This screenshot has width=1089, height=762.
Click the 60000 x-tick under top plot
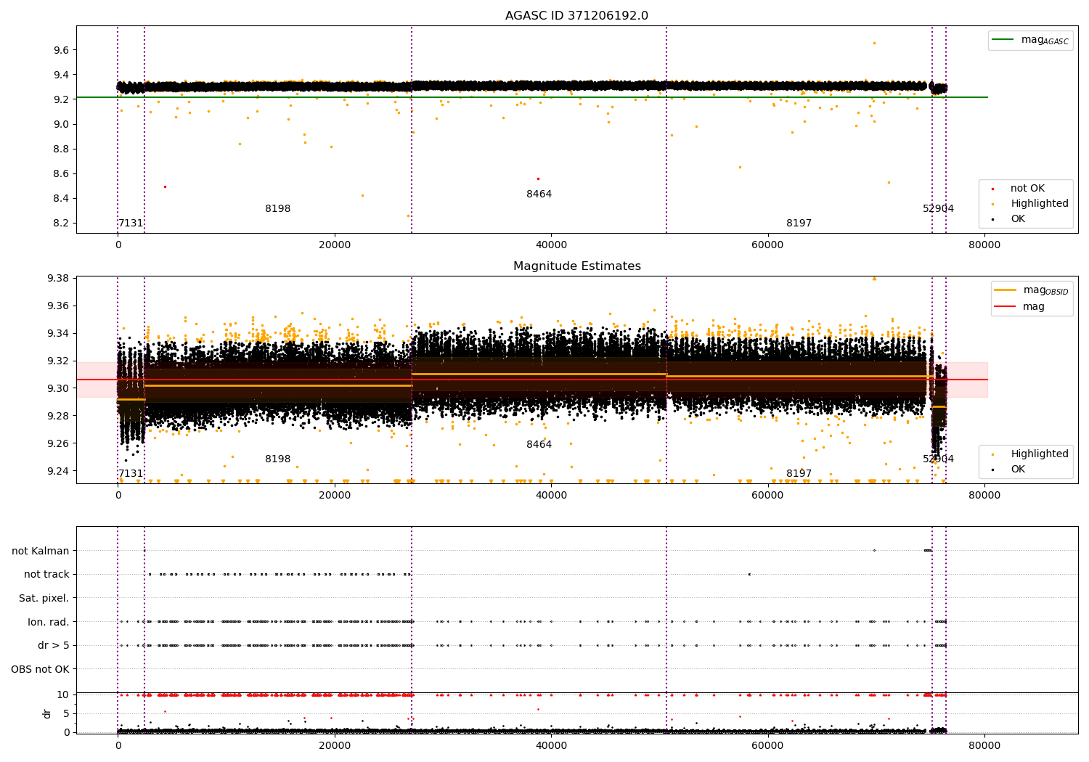tap(767, 245)
